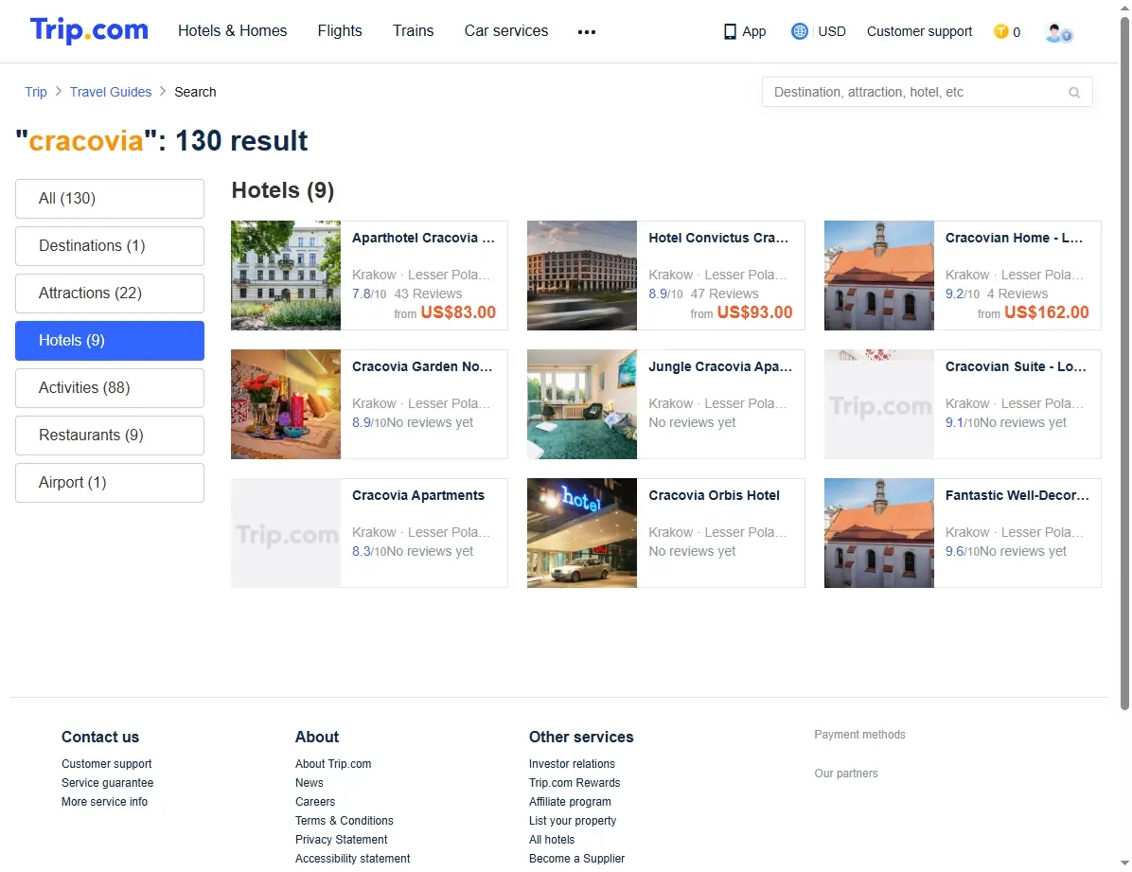Click the 47 Reviews text
Screen dimensions: 1132x872
pyautogui.click(x=725, y=294)
